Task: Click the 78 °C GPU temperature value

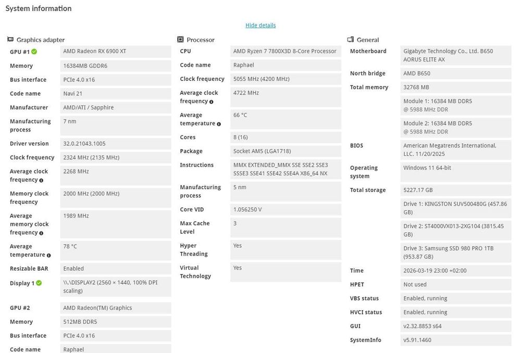Action: click(116, 251)
